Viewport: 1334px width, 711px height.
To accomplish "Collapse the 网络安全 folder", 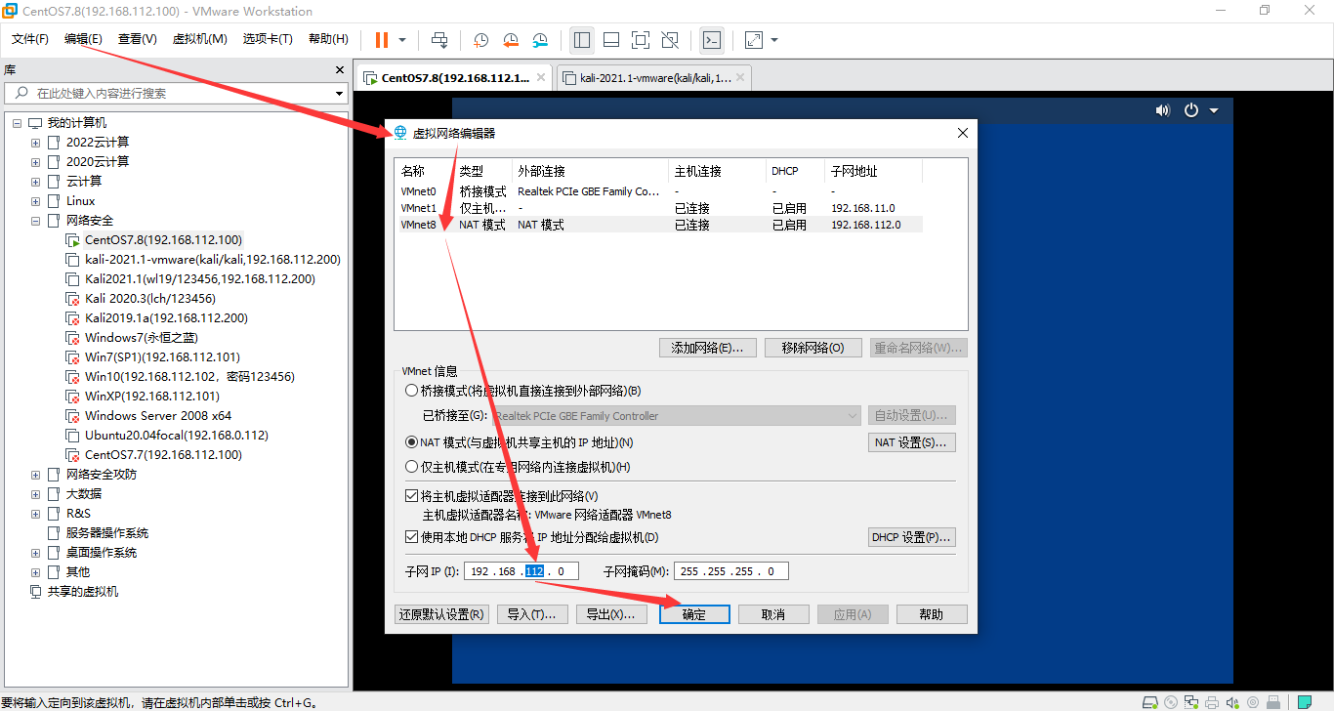I will point(36,221).
